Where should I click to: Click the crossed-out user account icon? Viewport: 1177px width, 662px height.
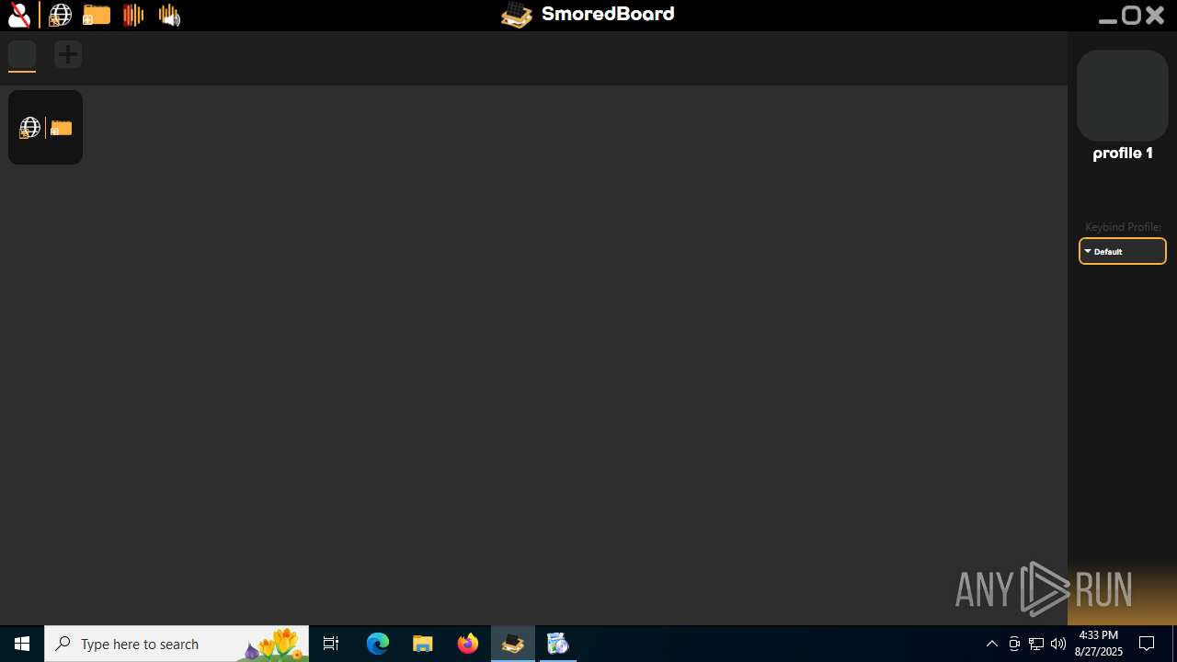pyautogui.click(x=18, y=15)
